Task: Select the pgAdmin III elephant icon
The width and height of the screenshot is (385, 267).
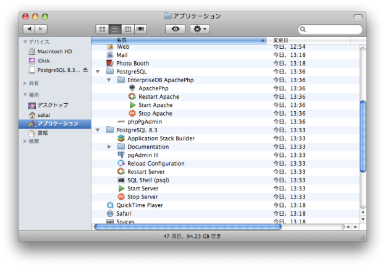Action: pos(121,155)
